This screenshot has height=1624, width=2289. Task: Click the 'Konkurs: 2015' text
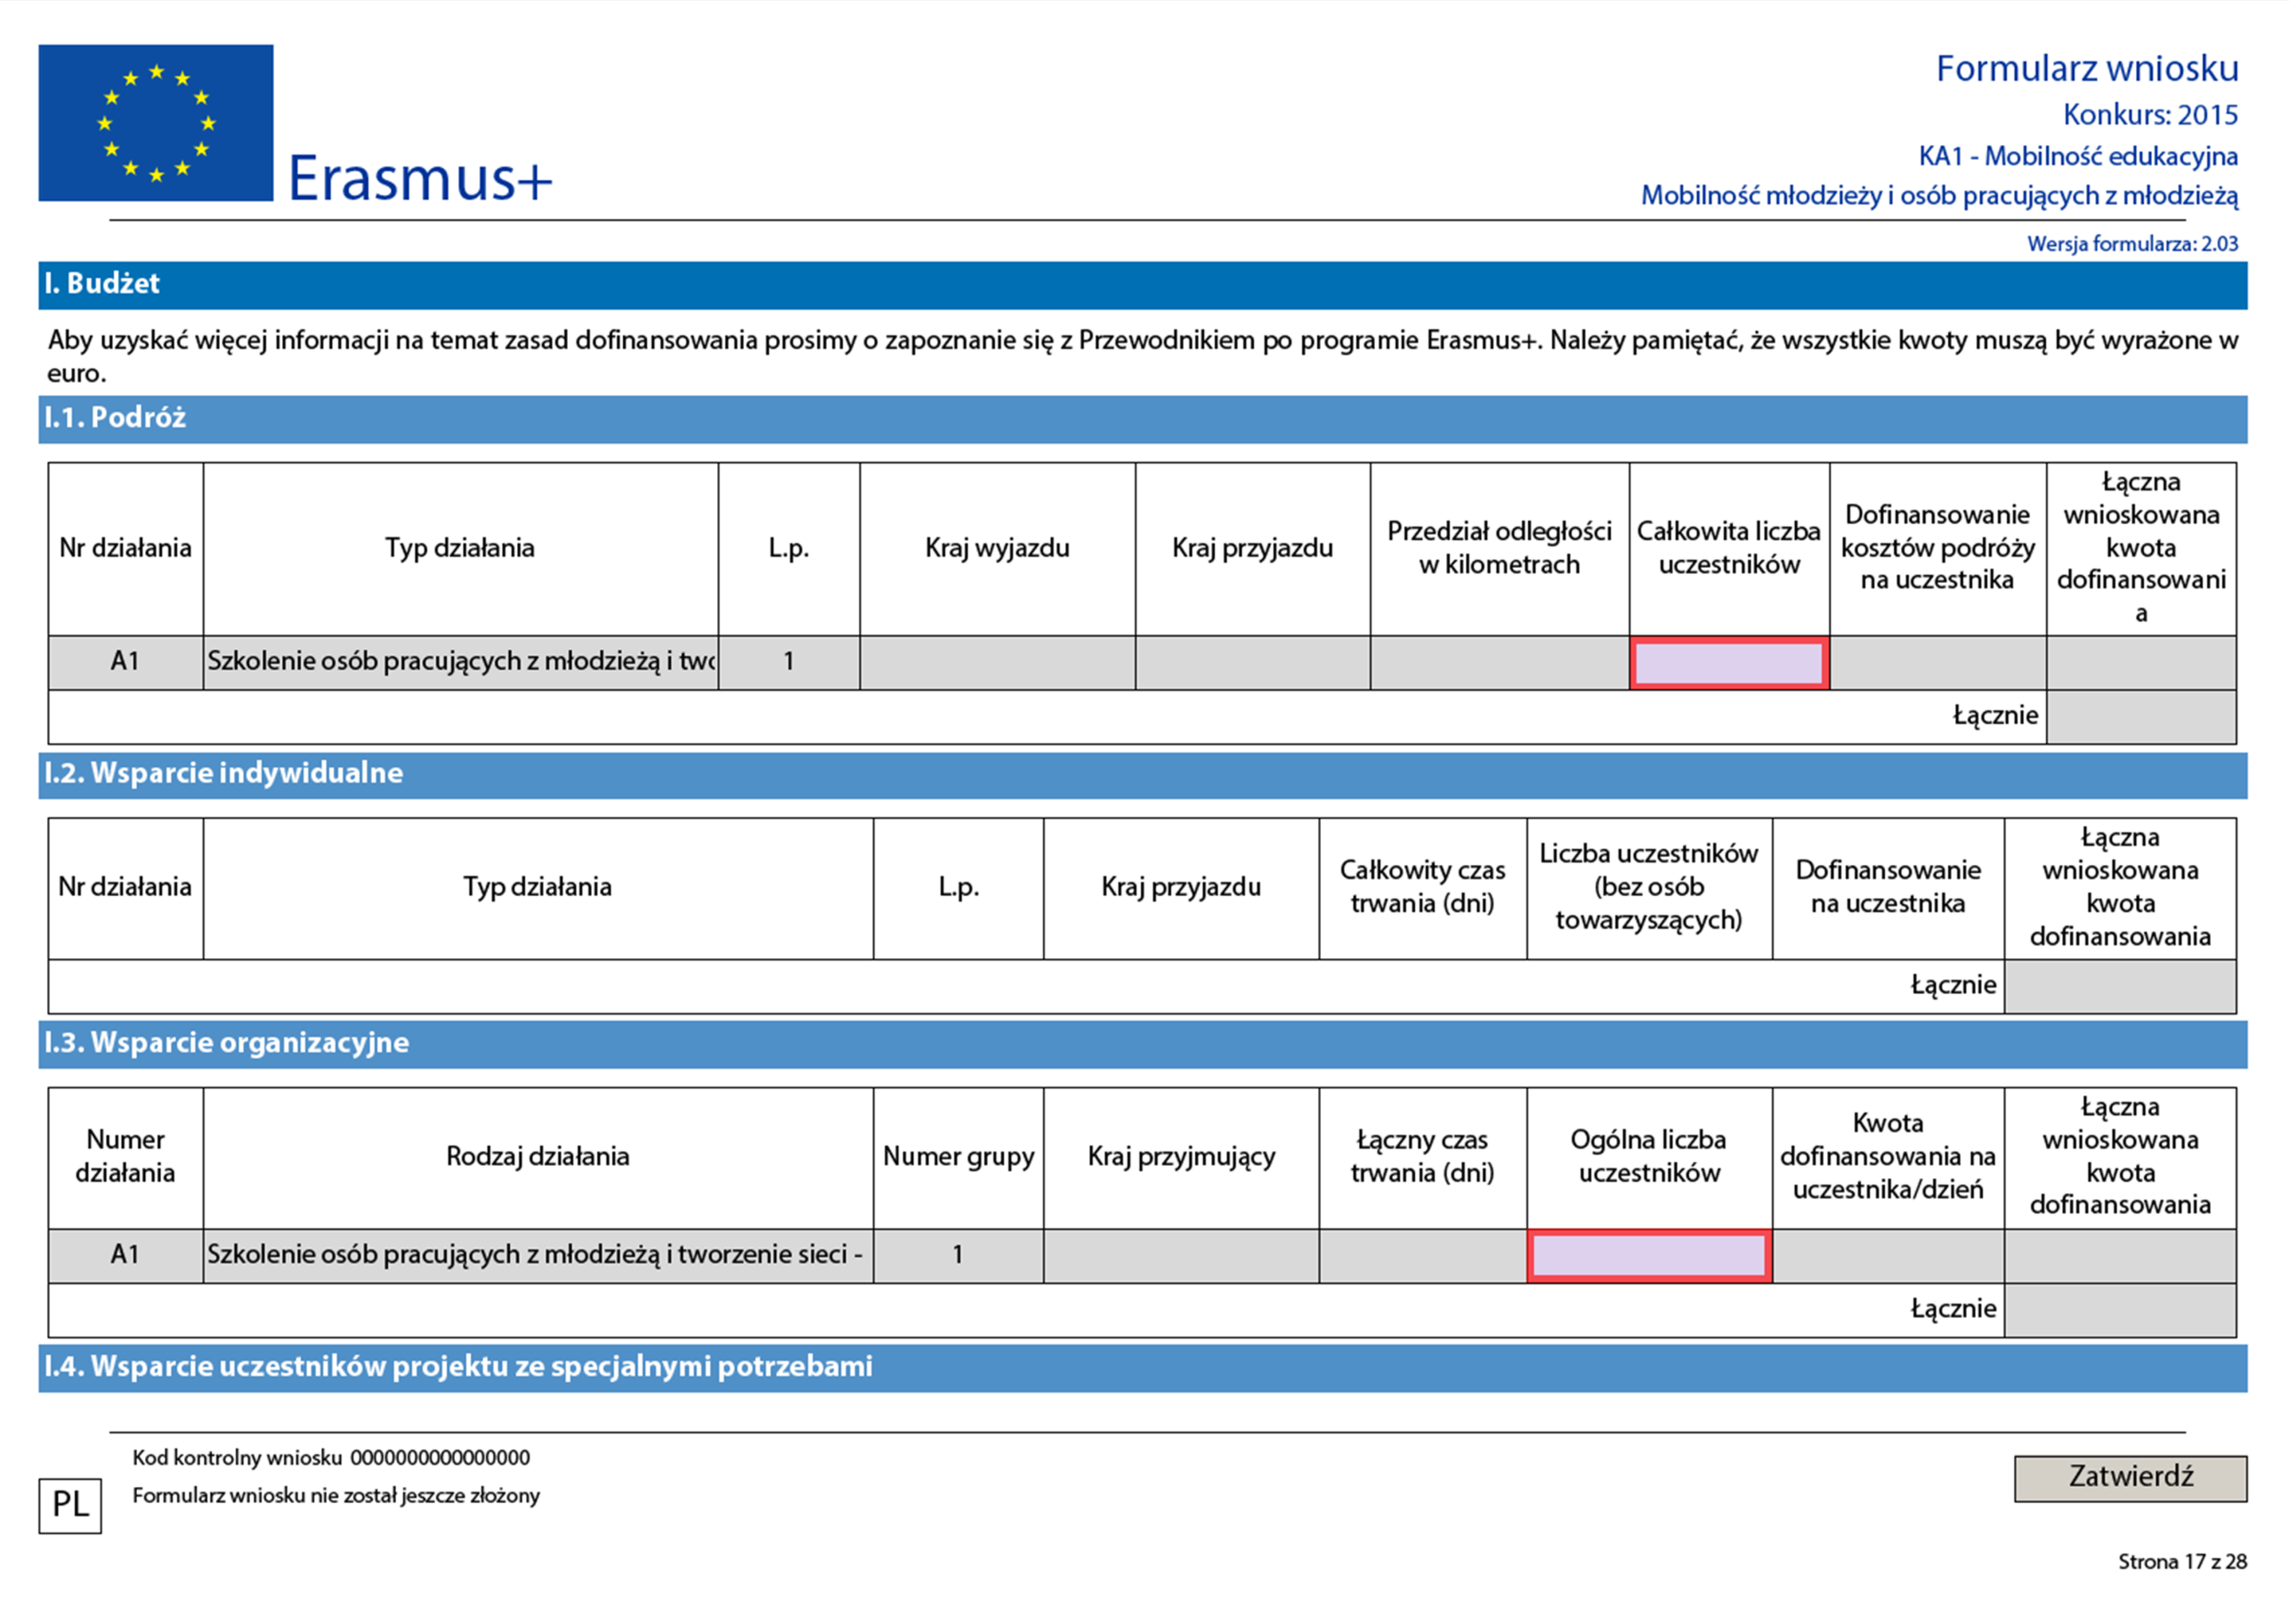click(2150, 115)
